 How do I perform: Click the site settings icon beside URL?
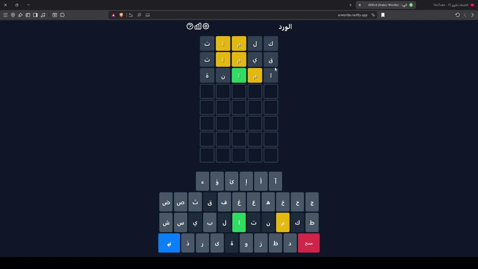[x=373, y=15]
